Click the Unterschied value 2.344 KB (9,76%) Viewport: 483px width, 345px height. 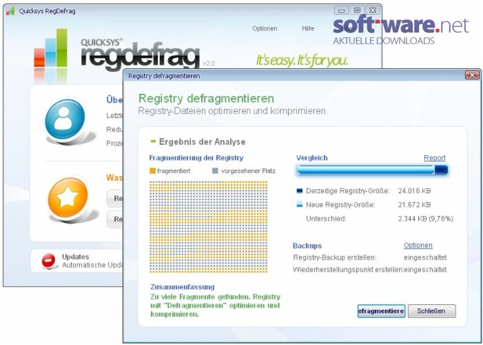(x=425, y=219)
